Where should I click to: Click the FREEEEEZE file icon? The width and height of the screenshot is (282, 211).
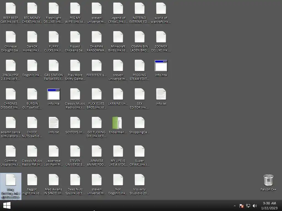click(x=97, y=65)
